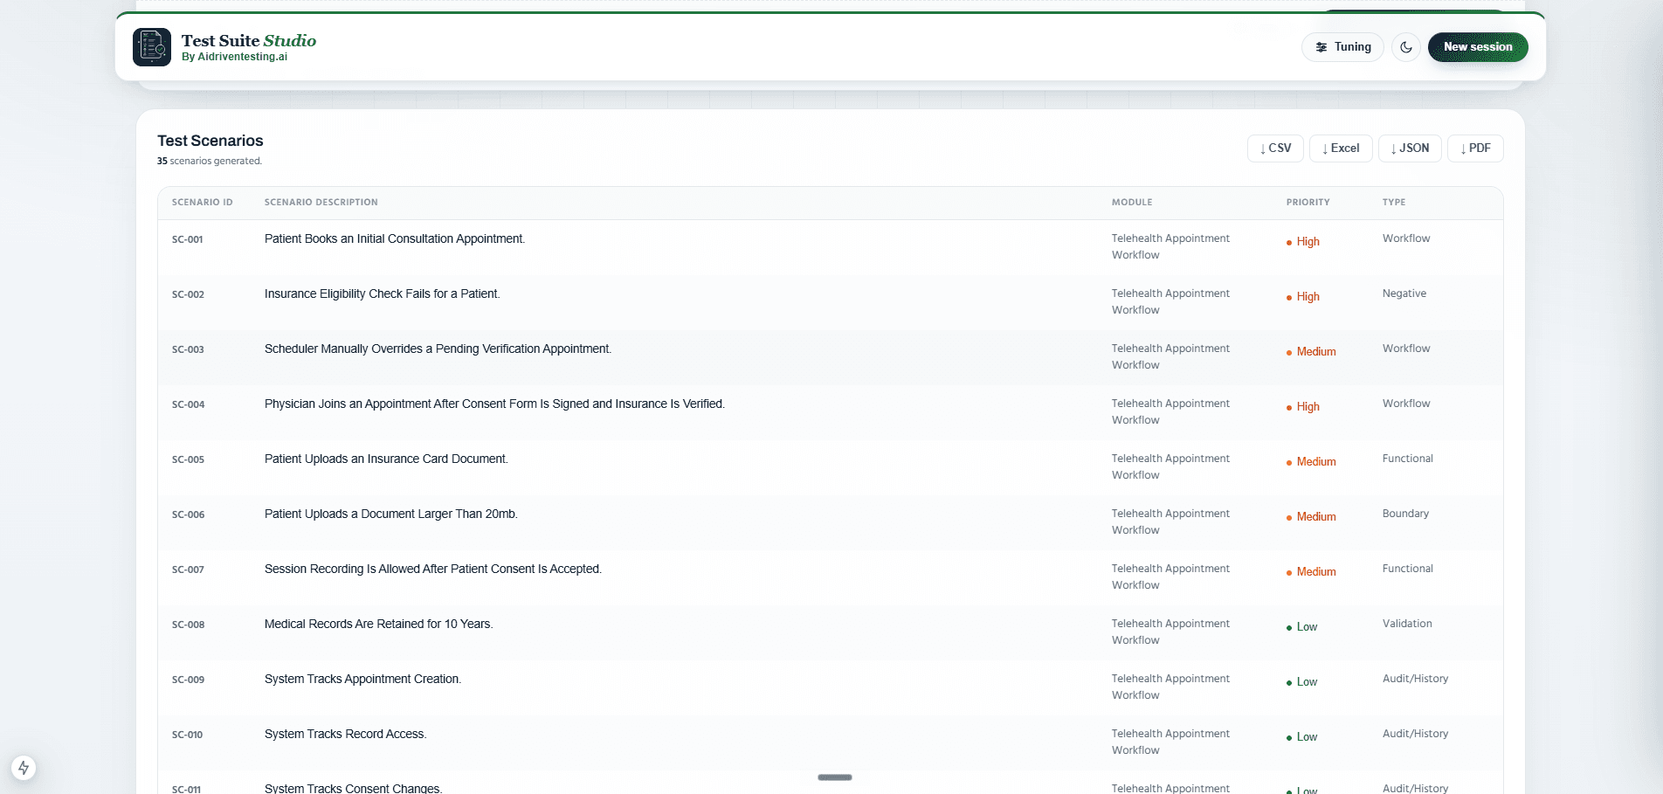
Task: Select scenario ID SC-005
Action: pos(188,459)
